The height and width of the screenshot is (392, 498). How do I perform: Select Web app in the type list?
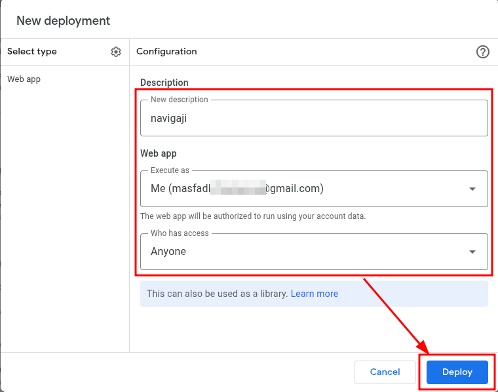(24, 79)
